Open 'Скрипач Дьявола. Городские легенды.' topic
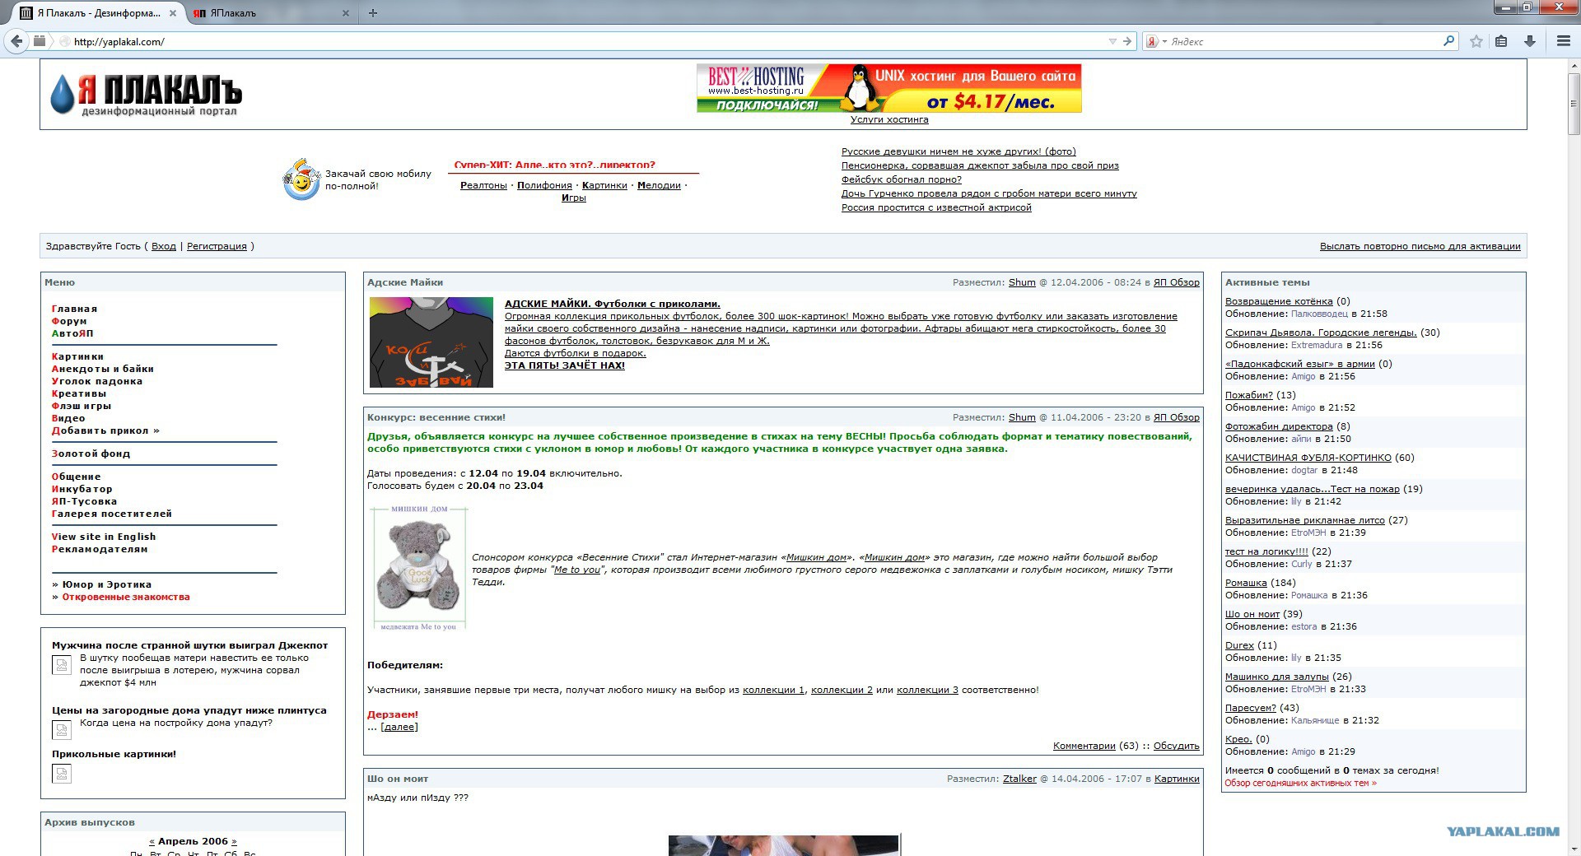1581x856 pixels. click(x=1321, y=333)
